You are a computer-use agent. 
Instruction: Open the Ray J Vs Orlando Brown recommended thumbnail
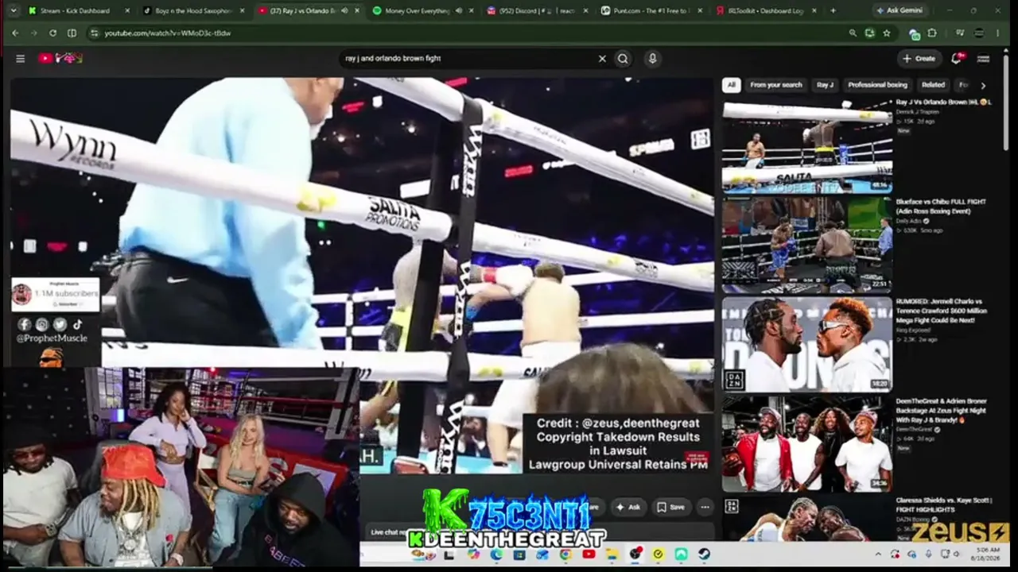coord(806,145)
